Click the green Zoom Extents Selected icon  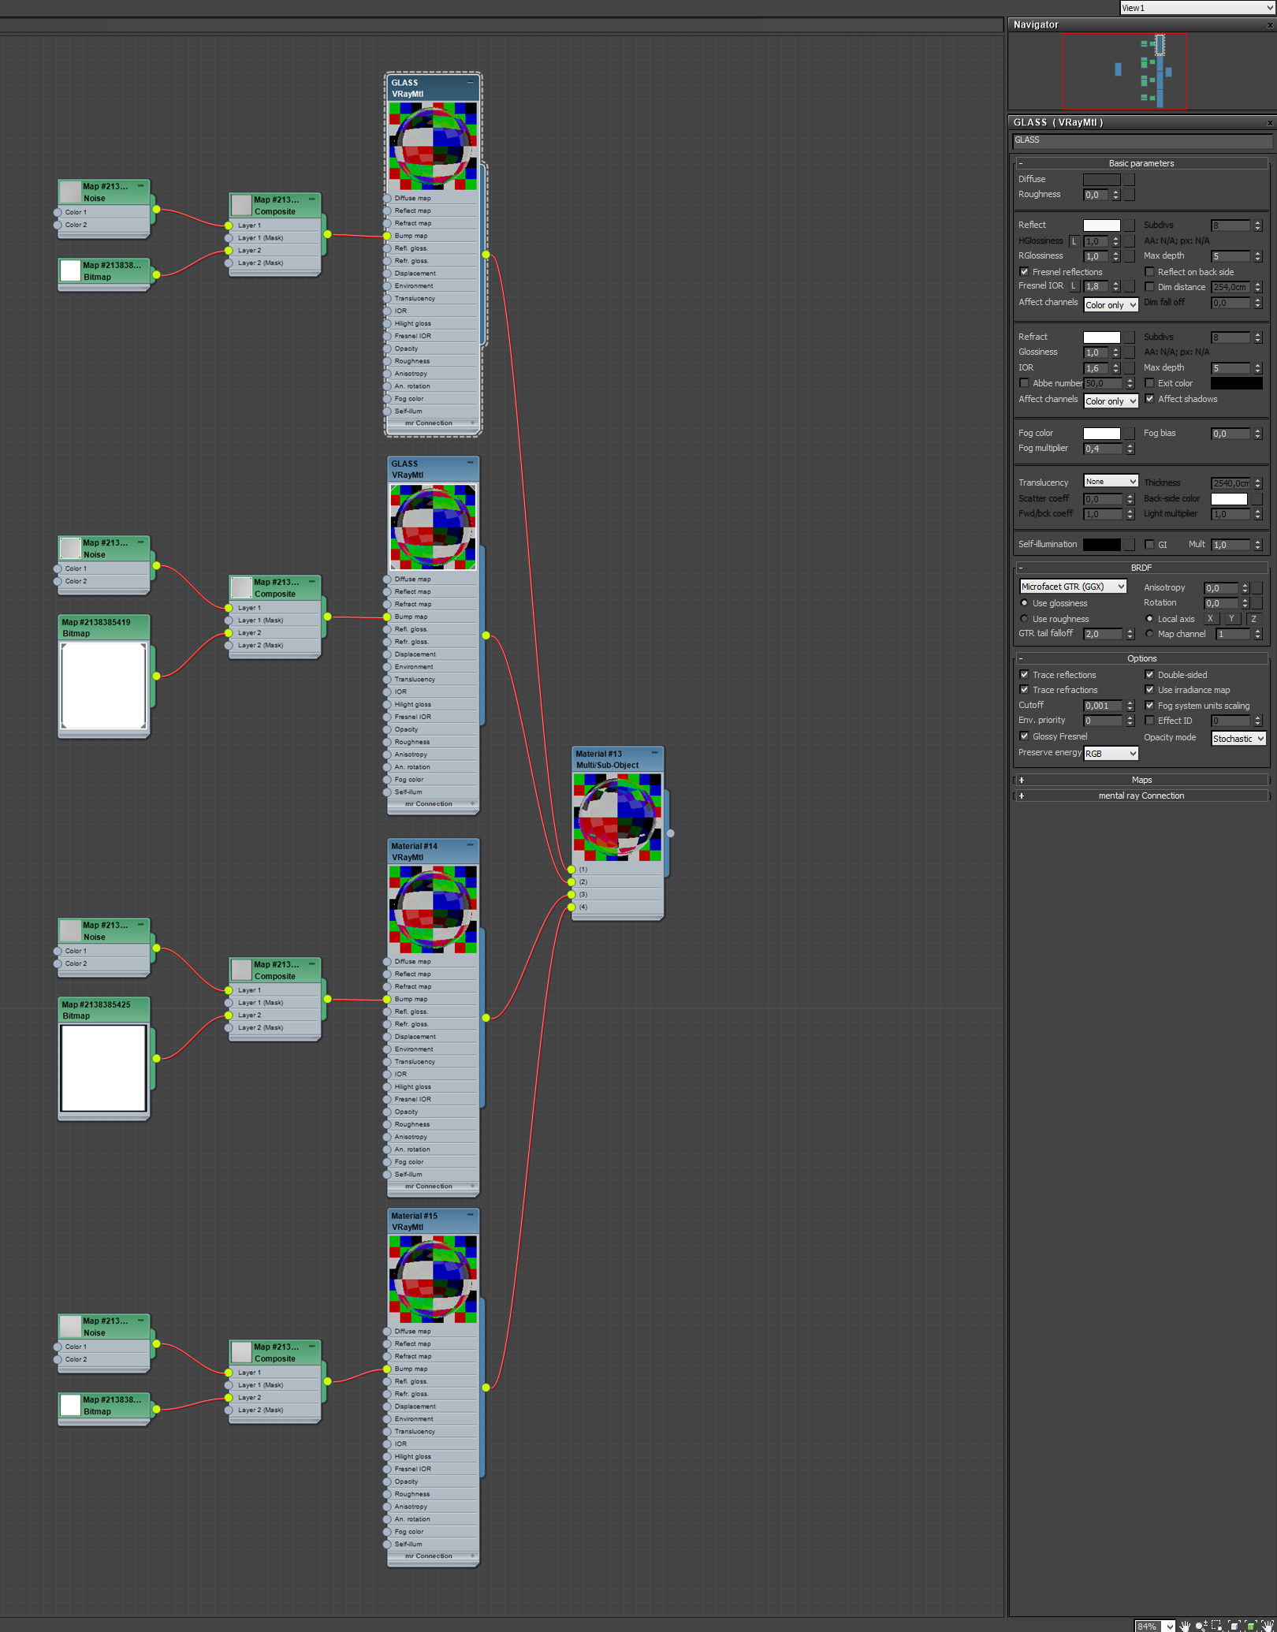click(1251, 1626)
